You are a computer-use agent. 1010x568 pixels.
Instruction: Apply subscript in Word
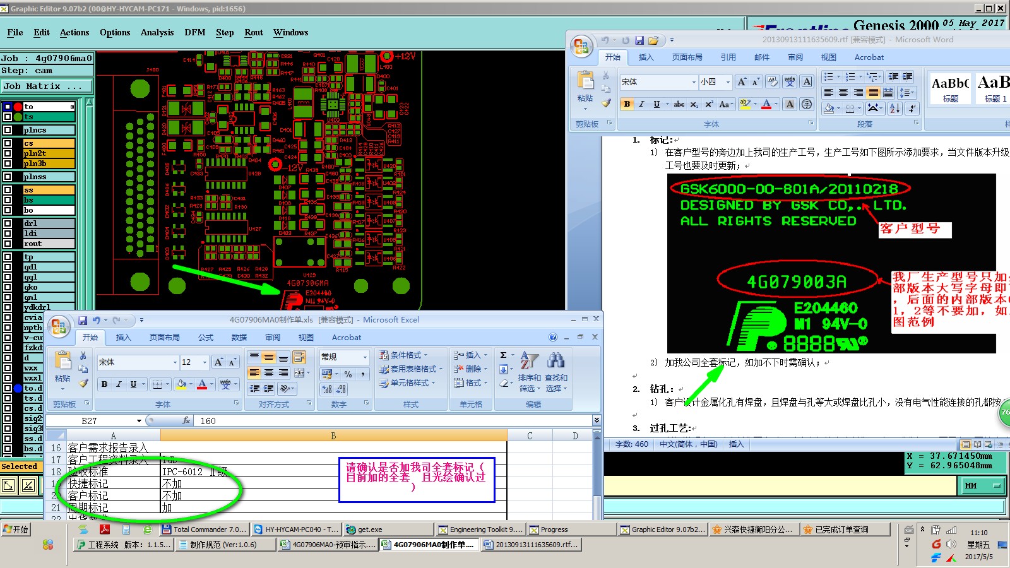click(694, 104)
